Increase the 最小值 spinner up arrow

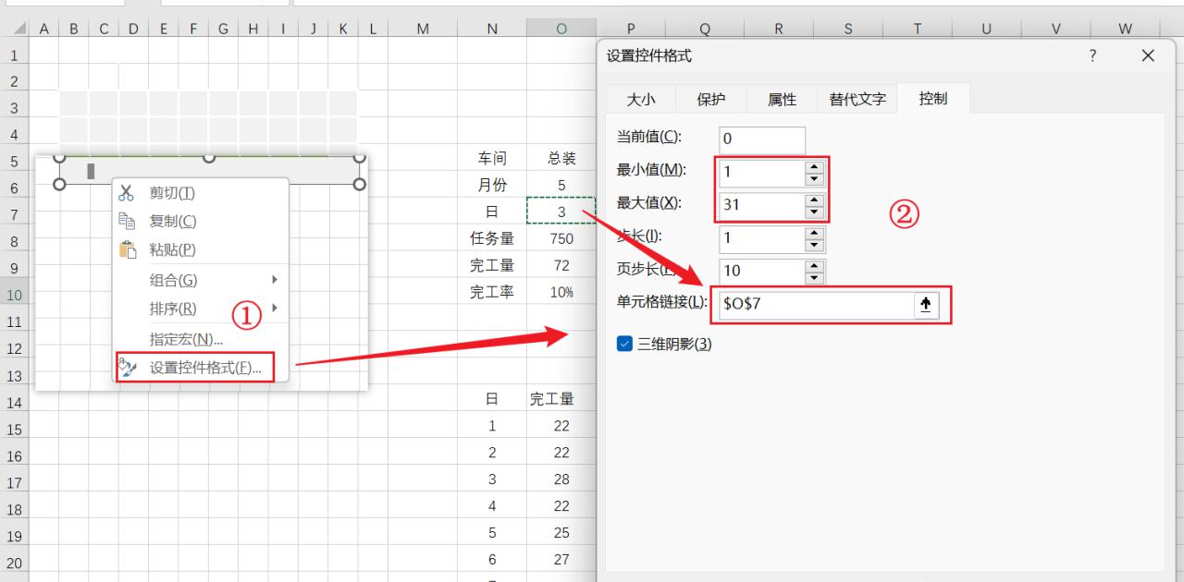click(x=814, y=166)
